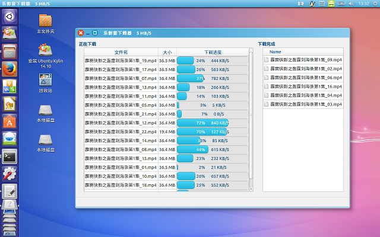380x237 pixels.
Task: Select the downloading row ending _17.mp4
Action: [166, 70]
